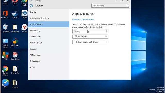Viewport: 165px width, 93px height.
Task: Focus the Find a setting search field
Action: 110,6
